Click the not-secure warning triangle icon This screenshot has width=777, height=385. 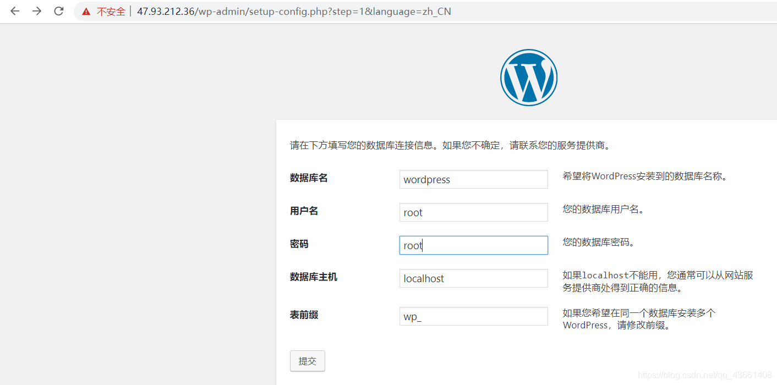coord(86,12)
